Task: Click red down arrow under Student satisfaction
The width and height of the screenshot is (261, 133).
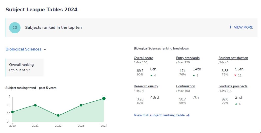Action: pyautogui.click(x=235, y=75)
